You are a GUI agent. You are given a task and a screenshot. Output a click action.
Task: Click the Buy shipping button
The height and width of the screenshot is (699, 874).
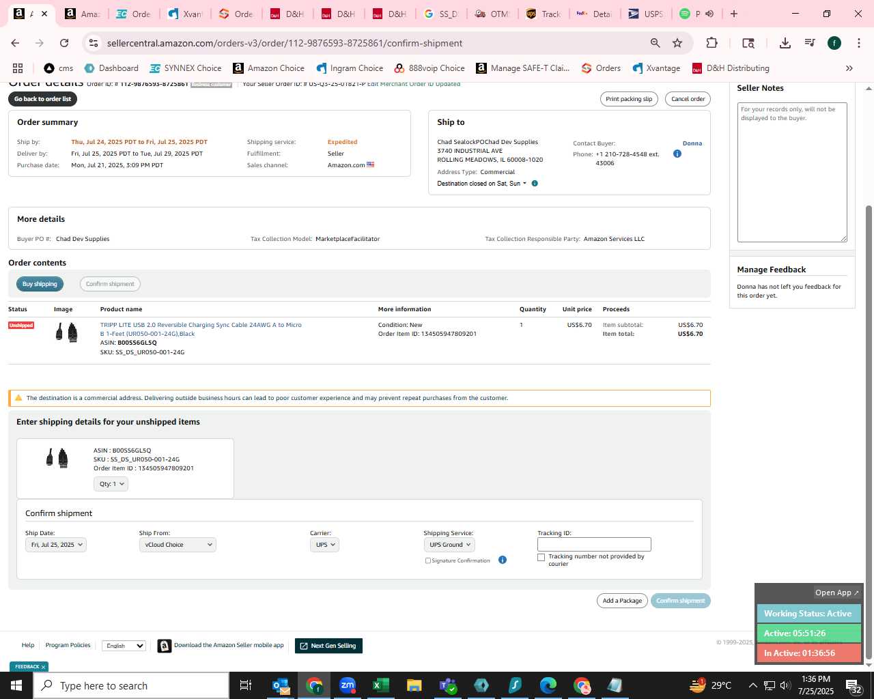[40, 284]
